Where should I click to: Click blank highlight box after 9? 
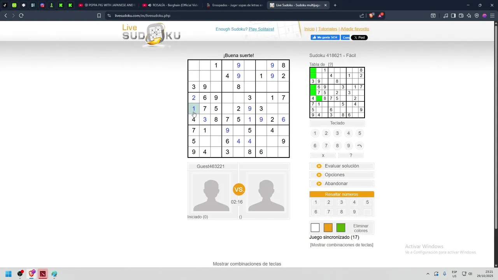367,212
